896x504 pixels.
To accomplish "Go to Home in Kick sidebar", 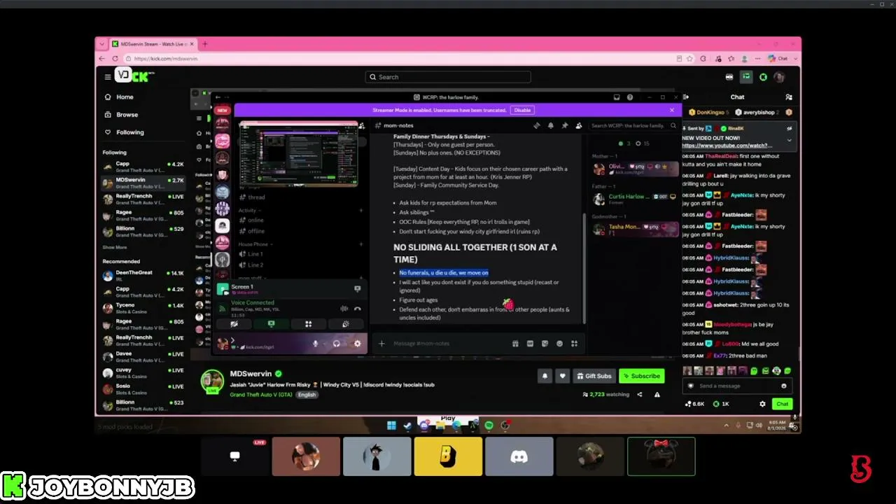I will [120, 97].
